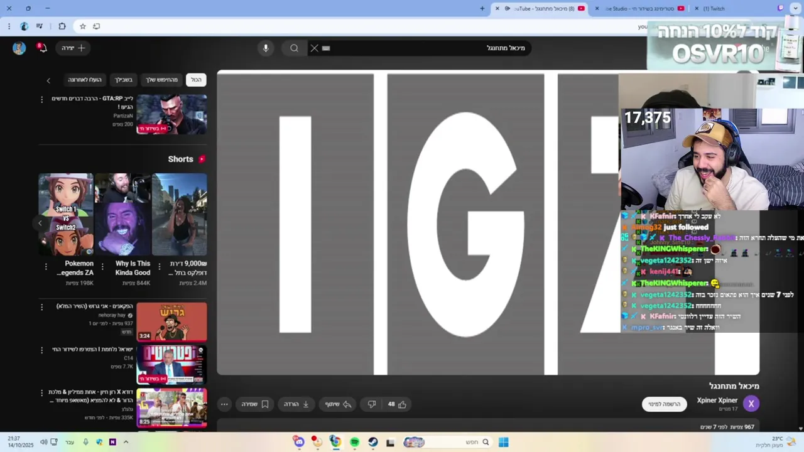Click the search magnifier button in YouTube
The width and height of the screenshot is (804, 452).
click(294, 48)
